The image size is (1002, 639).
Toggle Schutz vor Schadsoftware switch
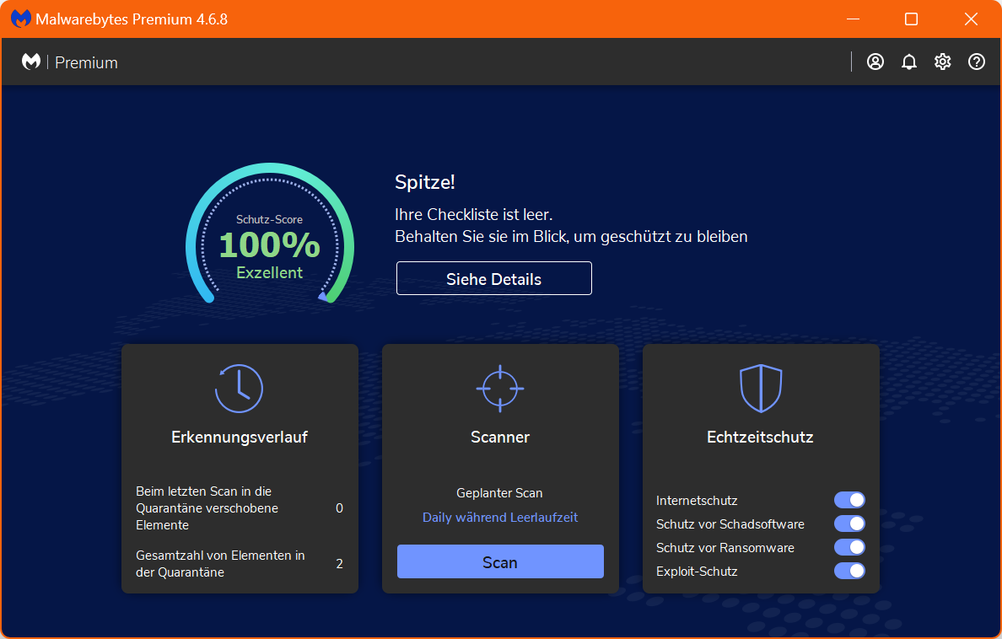click(x=849, y=524)
